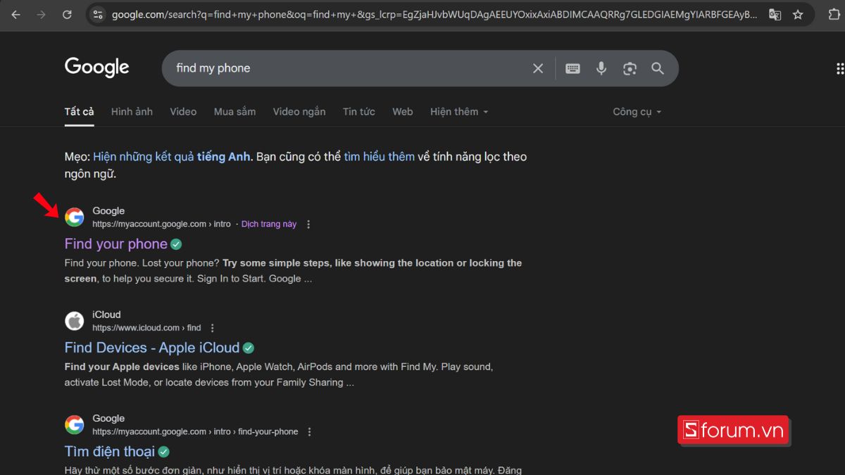Click the Find your Apple devices description snippet

[279, 374]
